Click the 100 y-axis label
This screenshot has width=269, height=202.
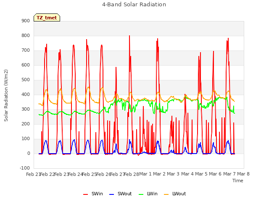coord(26,139)
